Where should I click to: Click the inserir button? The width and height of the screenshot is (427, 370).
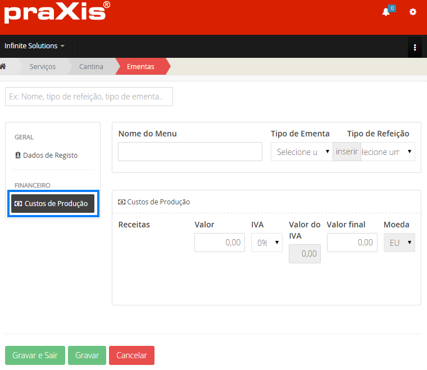tap(347, 152)
